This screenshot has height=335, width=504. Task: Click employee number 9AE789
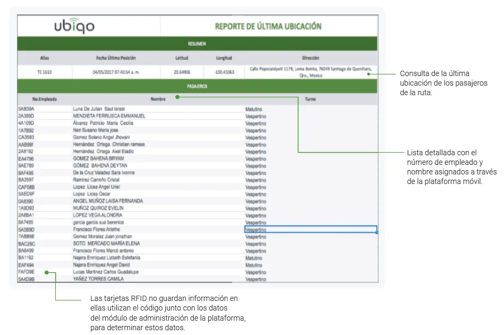click(27, 166)
